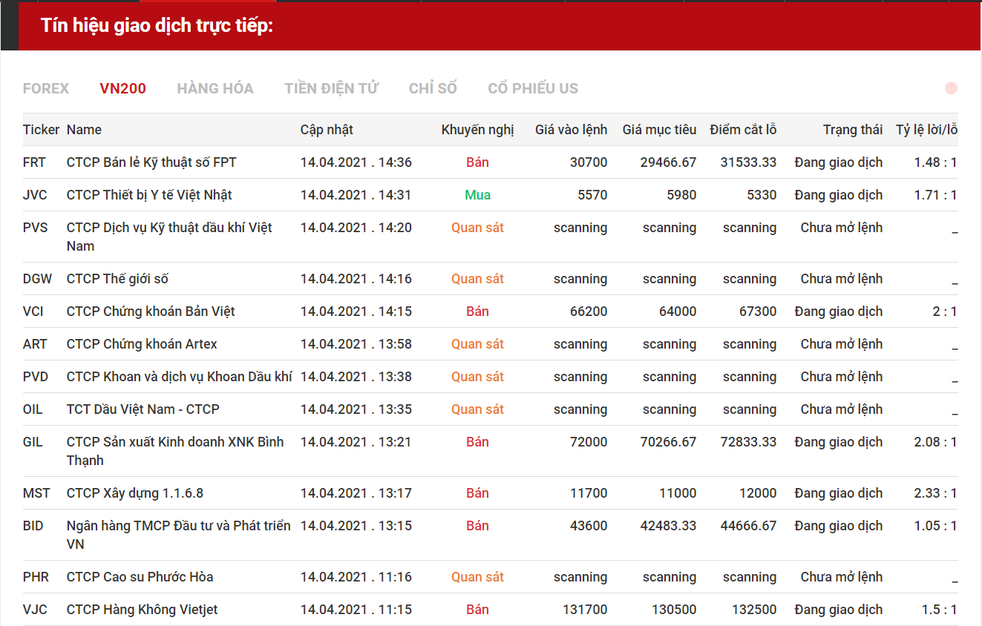Click TCT Dầu Việt Nam - CTCP

point(143,409)
